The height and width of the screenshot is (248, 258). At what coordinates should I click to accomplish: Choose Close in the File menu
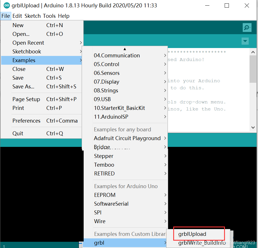click(x=42, y=69)
